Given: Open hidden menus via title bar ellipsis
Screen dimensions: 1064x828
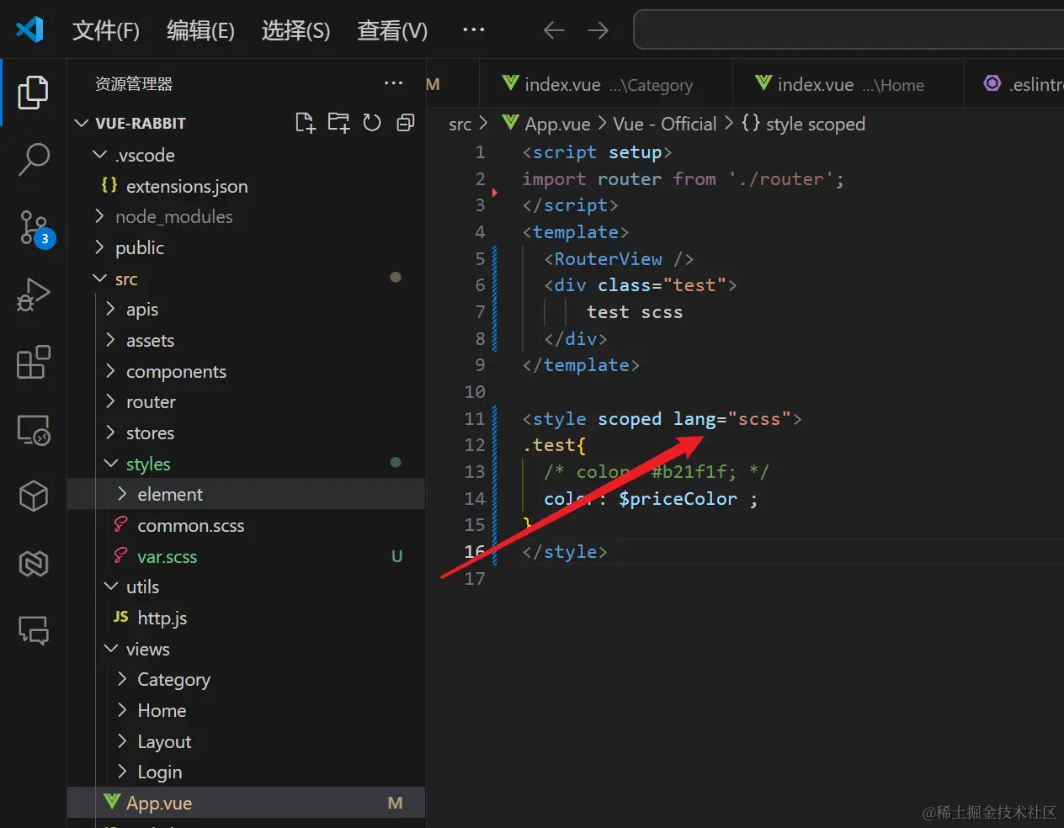Looking at the screenshot, I should [x=474, y=30].
